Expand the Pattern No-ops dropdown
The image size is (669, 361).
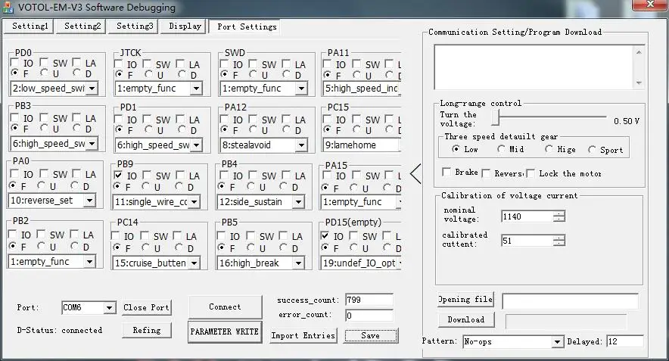tap(557, 342)
